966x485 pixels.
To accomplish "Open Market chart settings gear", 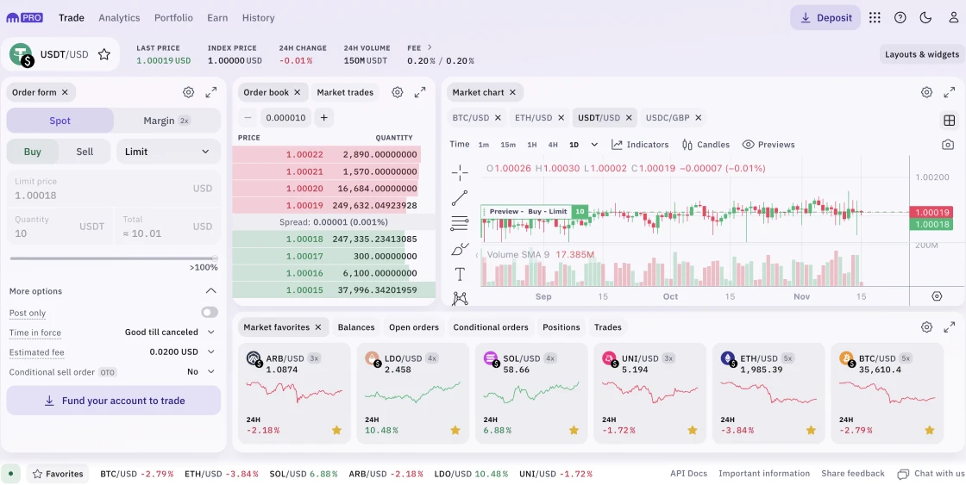I will pyautogui.click(x=926, y=92).
